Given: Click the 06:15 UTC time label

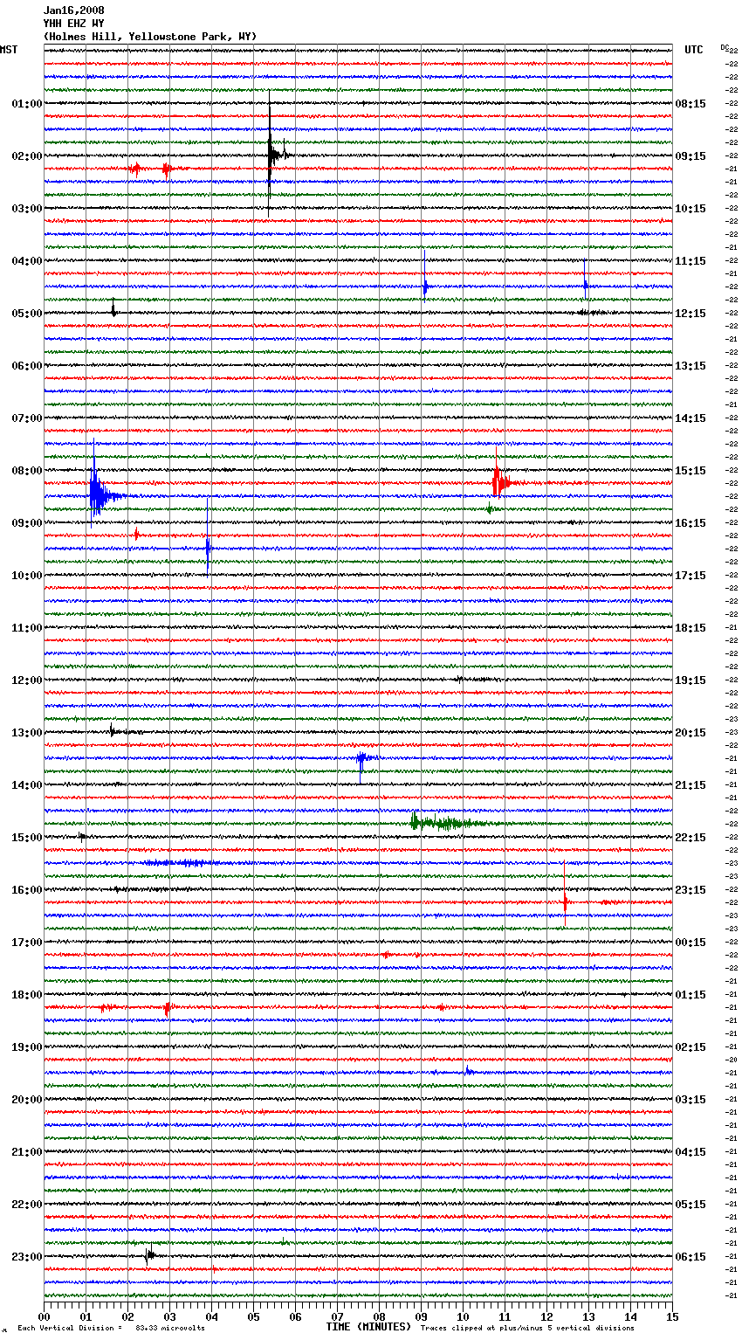Looking at the screenshot, I should coord(690,1257).
